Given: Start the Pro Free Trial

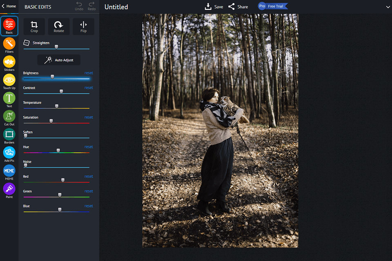Looking at the screenshot, I should click(273, 6).
